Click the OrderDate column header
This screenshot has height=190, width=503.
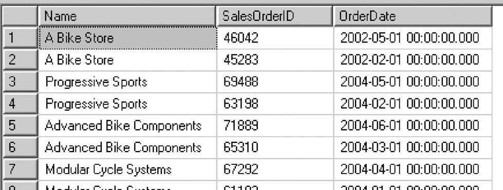413,16
